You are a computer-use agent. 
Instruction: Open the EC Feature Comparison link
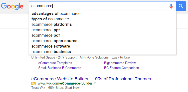click(x=122, y=68)
